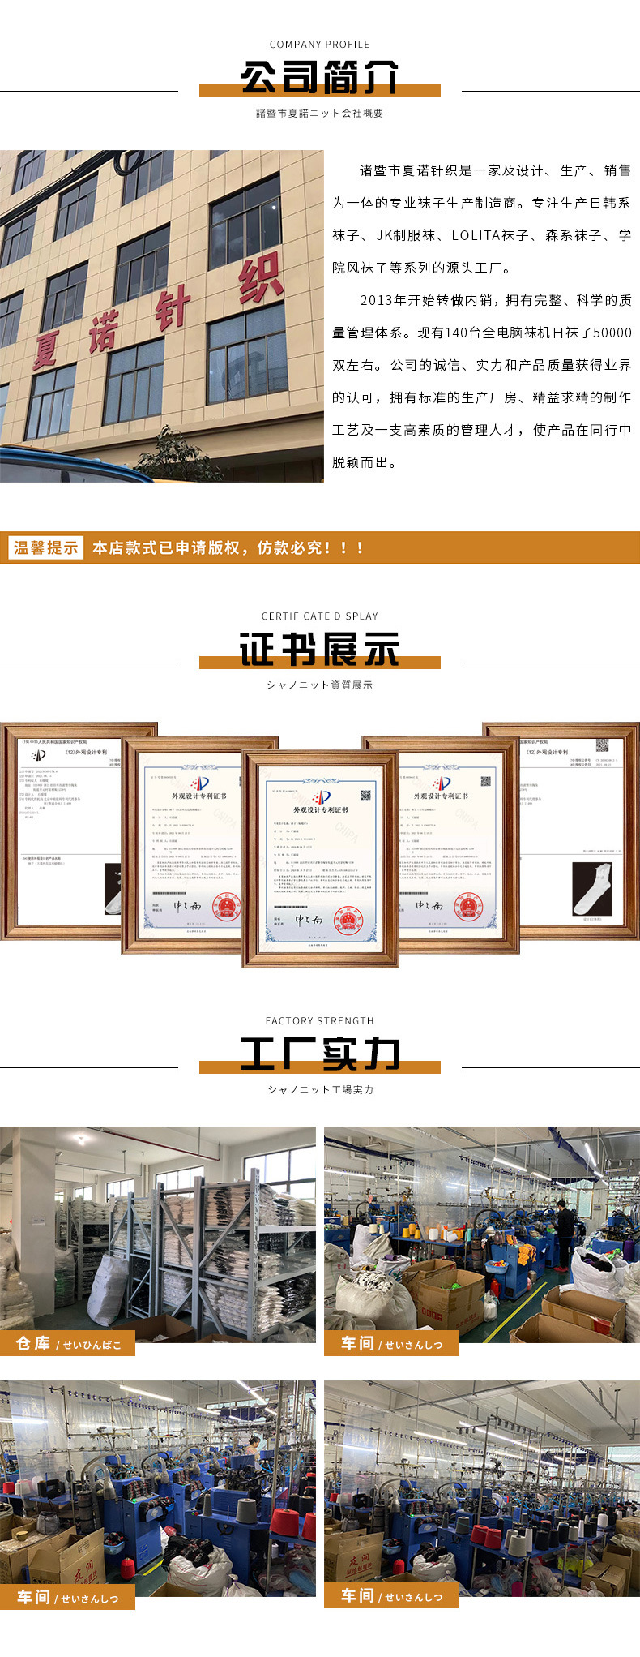The image size is (640, 1657).
Task: Open the rightmost framed certificate with sock image
Action: coord(579,831)
